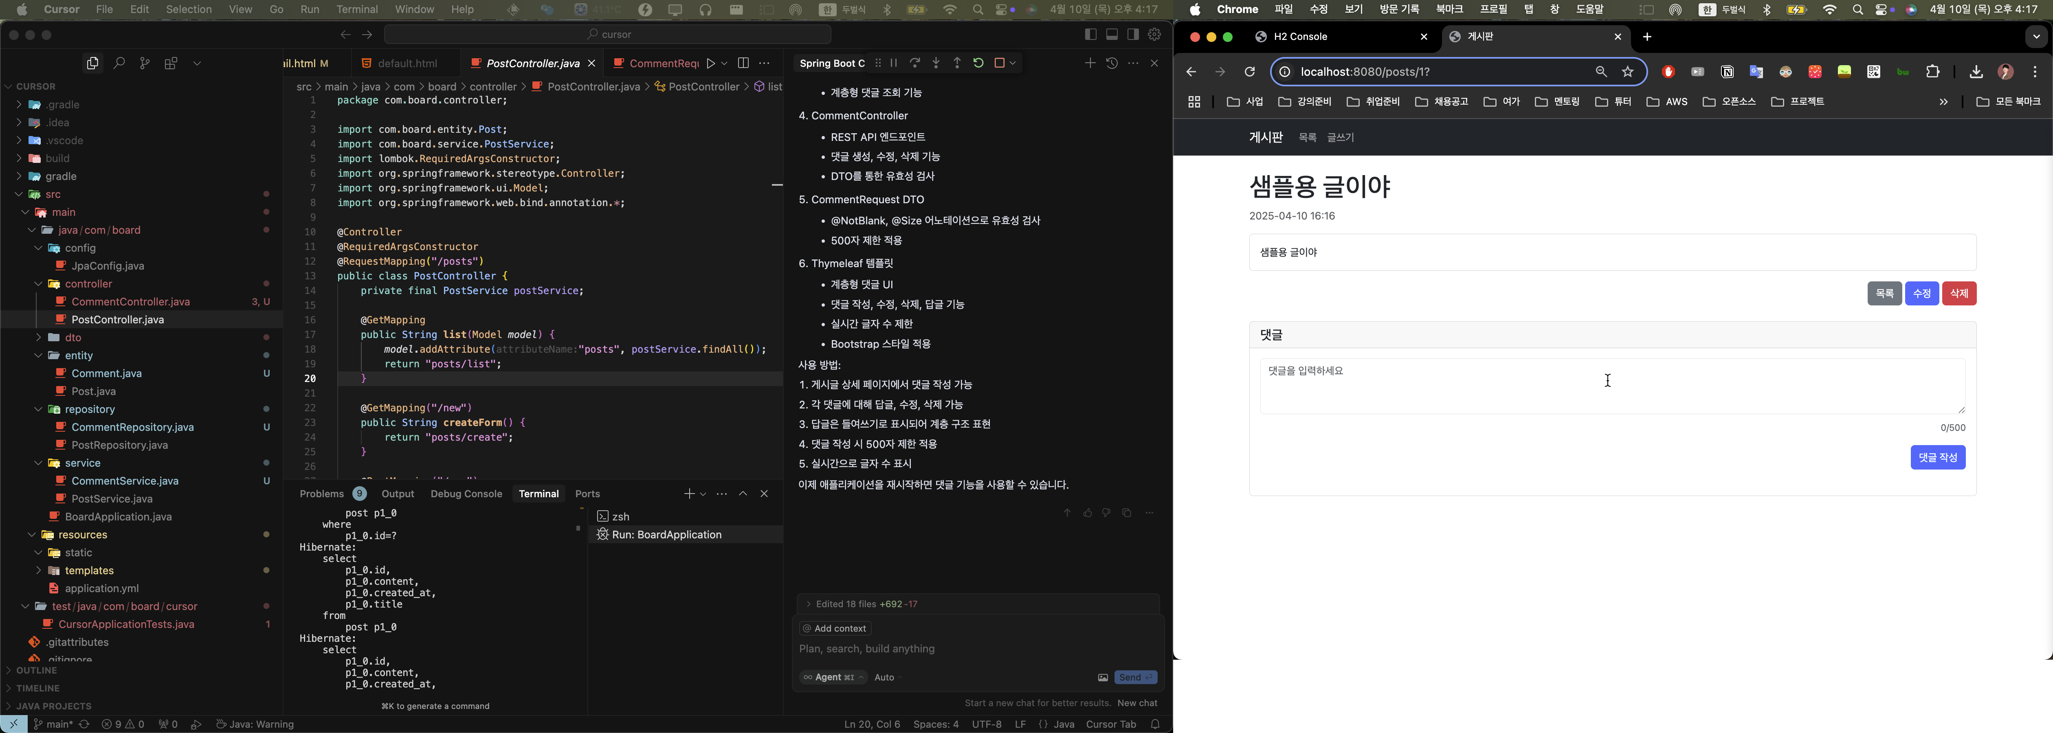
Task: Toggle the primary sidebar layout button
Action: (x=1090, y=34)
